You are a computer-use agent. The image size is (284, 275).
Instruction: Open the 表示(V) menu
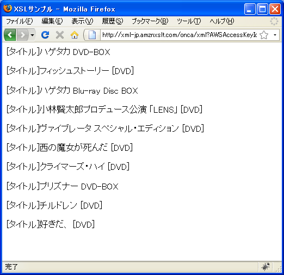point(82,21)
